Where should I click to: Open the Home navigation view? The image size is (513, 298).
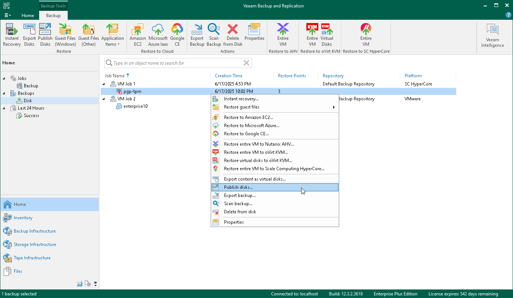50,204
